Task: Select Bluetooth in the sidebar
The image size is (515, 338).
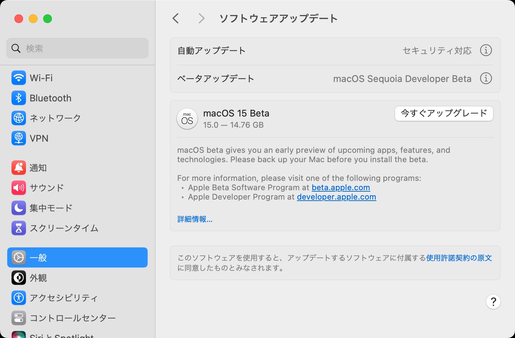Action: [x=77, y=98]
